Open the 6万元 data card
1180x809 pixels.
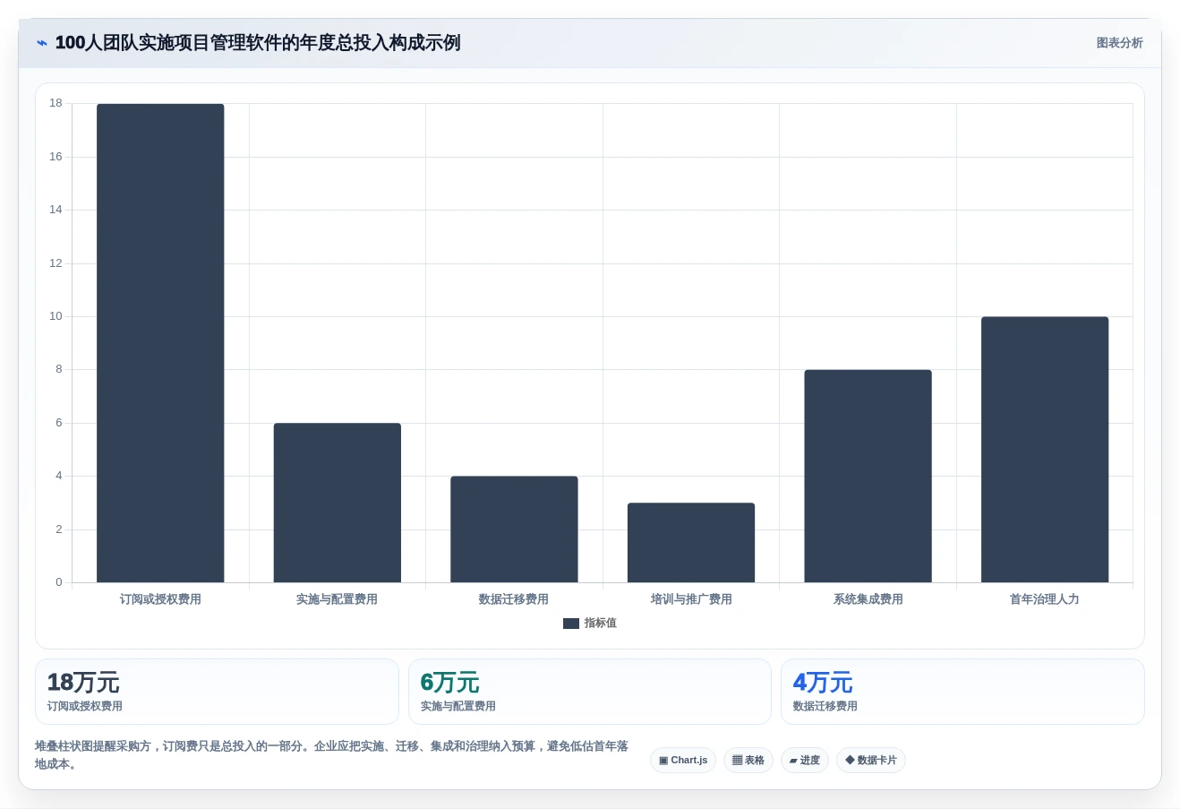(590, 692)
